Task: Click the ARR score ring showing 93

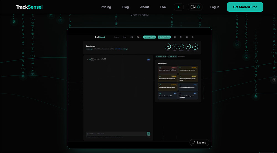Action: (175, 47)
